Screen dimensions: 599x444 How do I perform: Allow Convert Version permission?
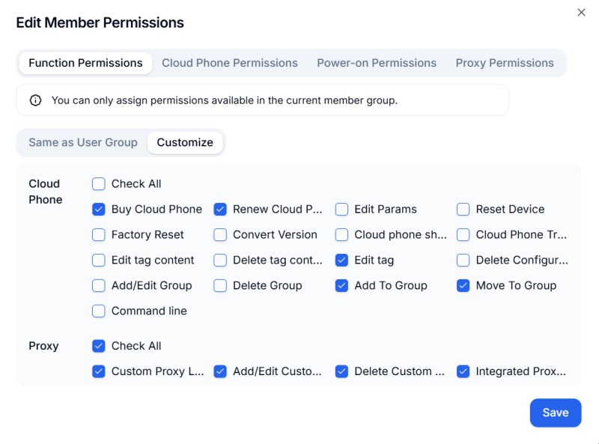tap(220, 234)
